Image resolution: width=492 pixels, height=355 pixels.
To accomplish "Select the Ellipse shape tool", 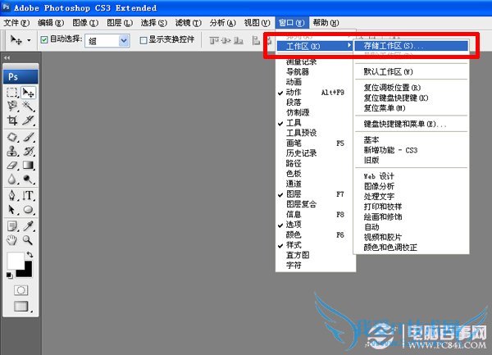I will pos(29,209).
